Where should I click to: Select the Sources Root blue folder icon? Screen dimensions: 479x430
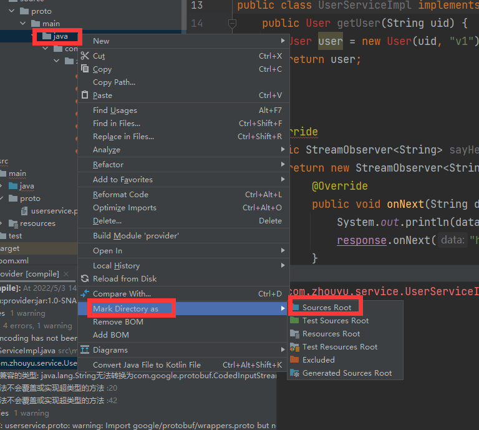point(296,307)
